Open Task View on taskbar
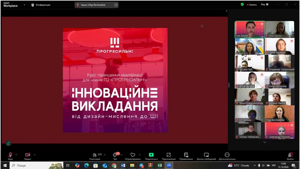 click(68, 165)
